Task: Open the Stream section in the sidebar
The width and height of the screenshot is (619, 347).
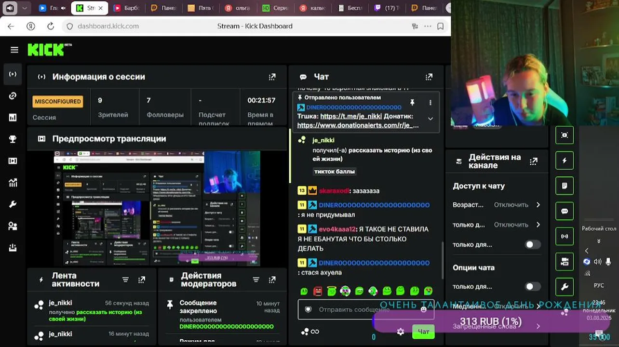Action: coord(13,74)
